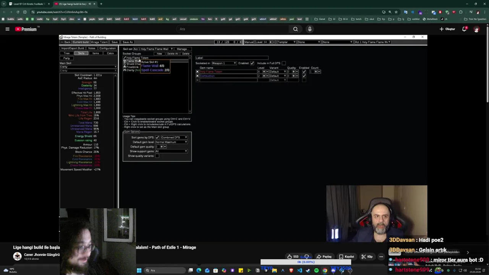
Task: Click the YouTube search magnifier button
Action: pyautogui.click(x=295, y=29)
